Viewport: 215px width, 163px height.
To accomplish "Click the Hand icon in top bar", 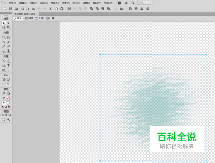I will click(x=126, y=3).
